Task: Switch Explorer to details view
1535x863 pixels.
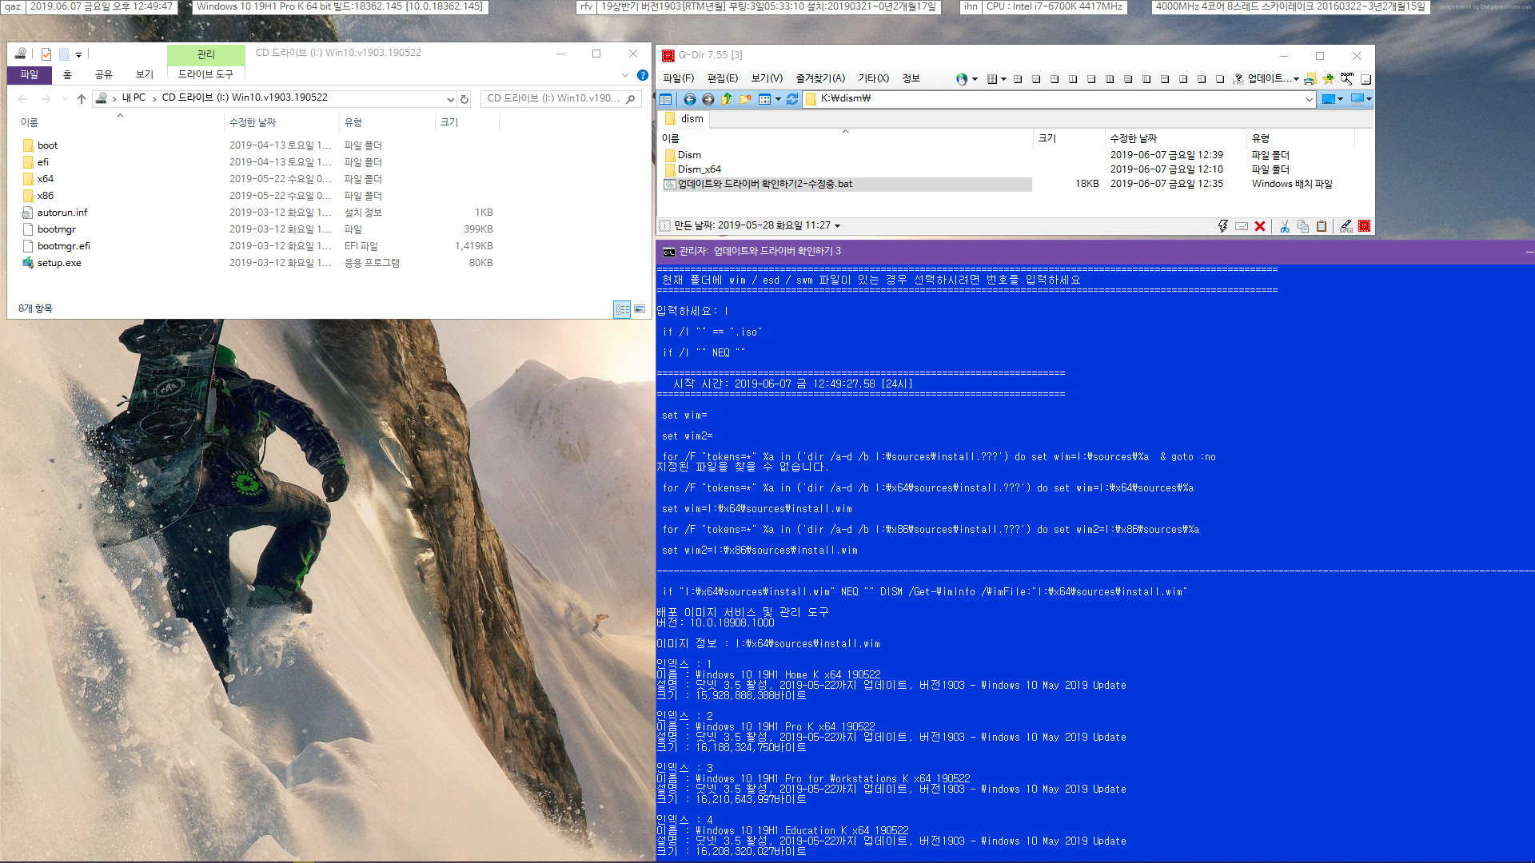Action: coord(622,309)
